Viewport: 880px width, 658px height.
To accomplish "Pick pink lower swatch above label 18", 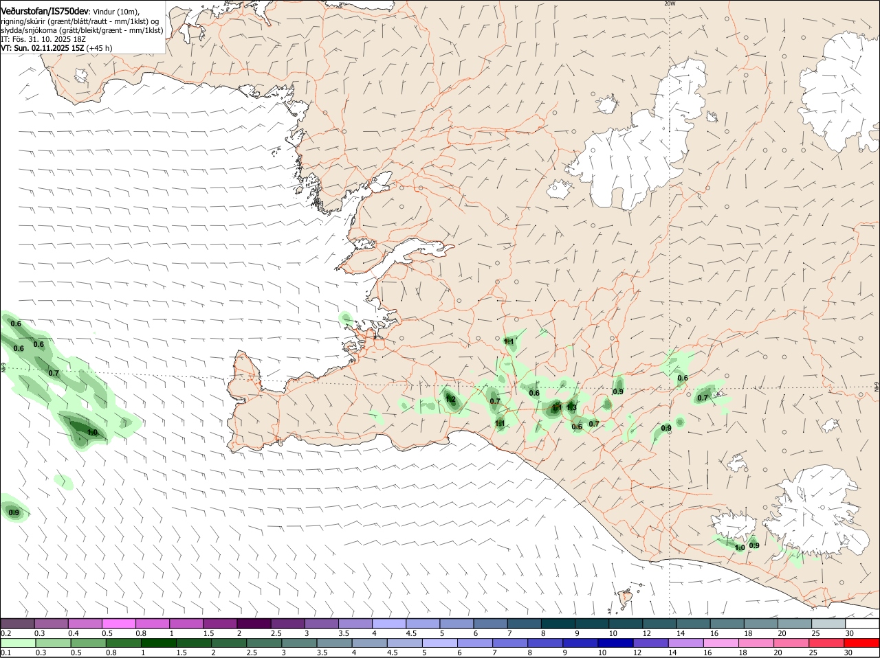I will [x=756, y=643].
